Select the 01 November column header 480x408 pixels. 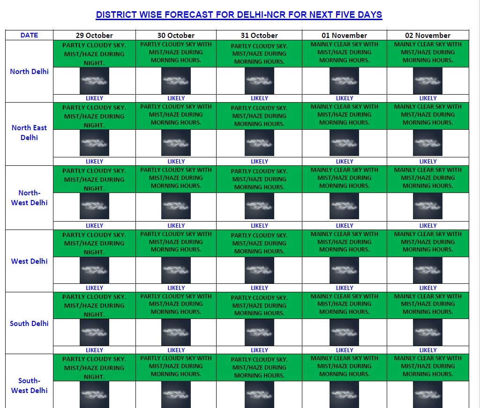coord(344,36)
